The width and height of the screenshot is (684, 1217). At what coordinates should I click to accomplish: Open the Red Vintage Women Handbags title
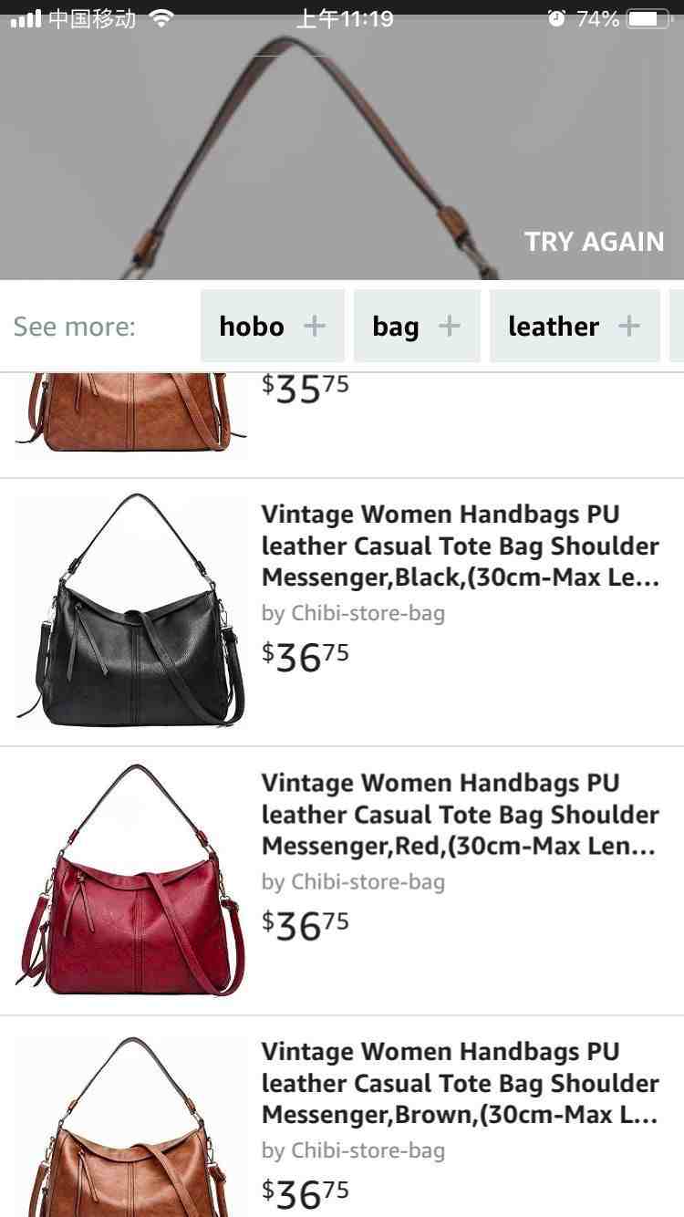coord(461,815)
